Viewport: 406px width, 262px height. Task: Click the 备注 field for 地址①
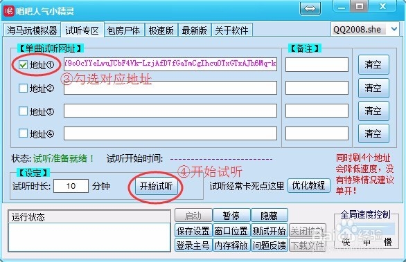point(317,64)
